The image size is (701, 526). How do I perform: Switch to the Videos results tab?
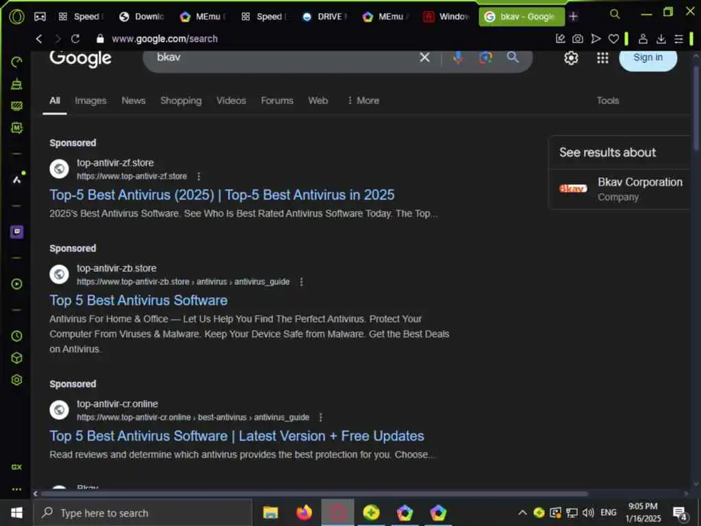point(231,101)
